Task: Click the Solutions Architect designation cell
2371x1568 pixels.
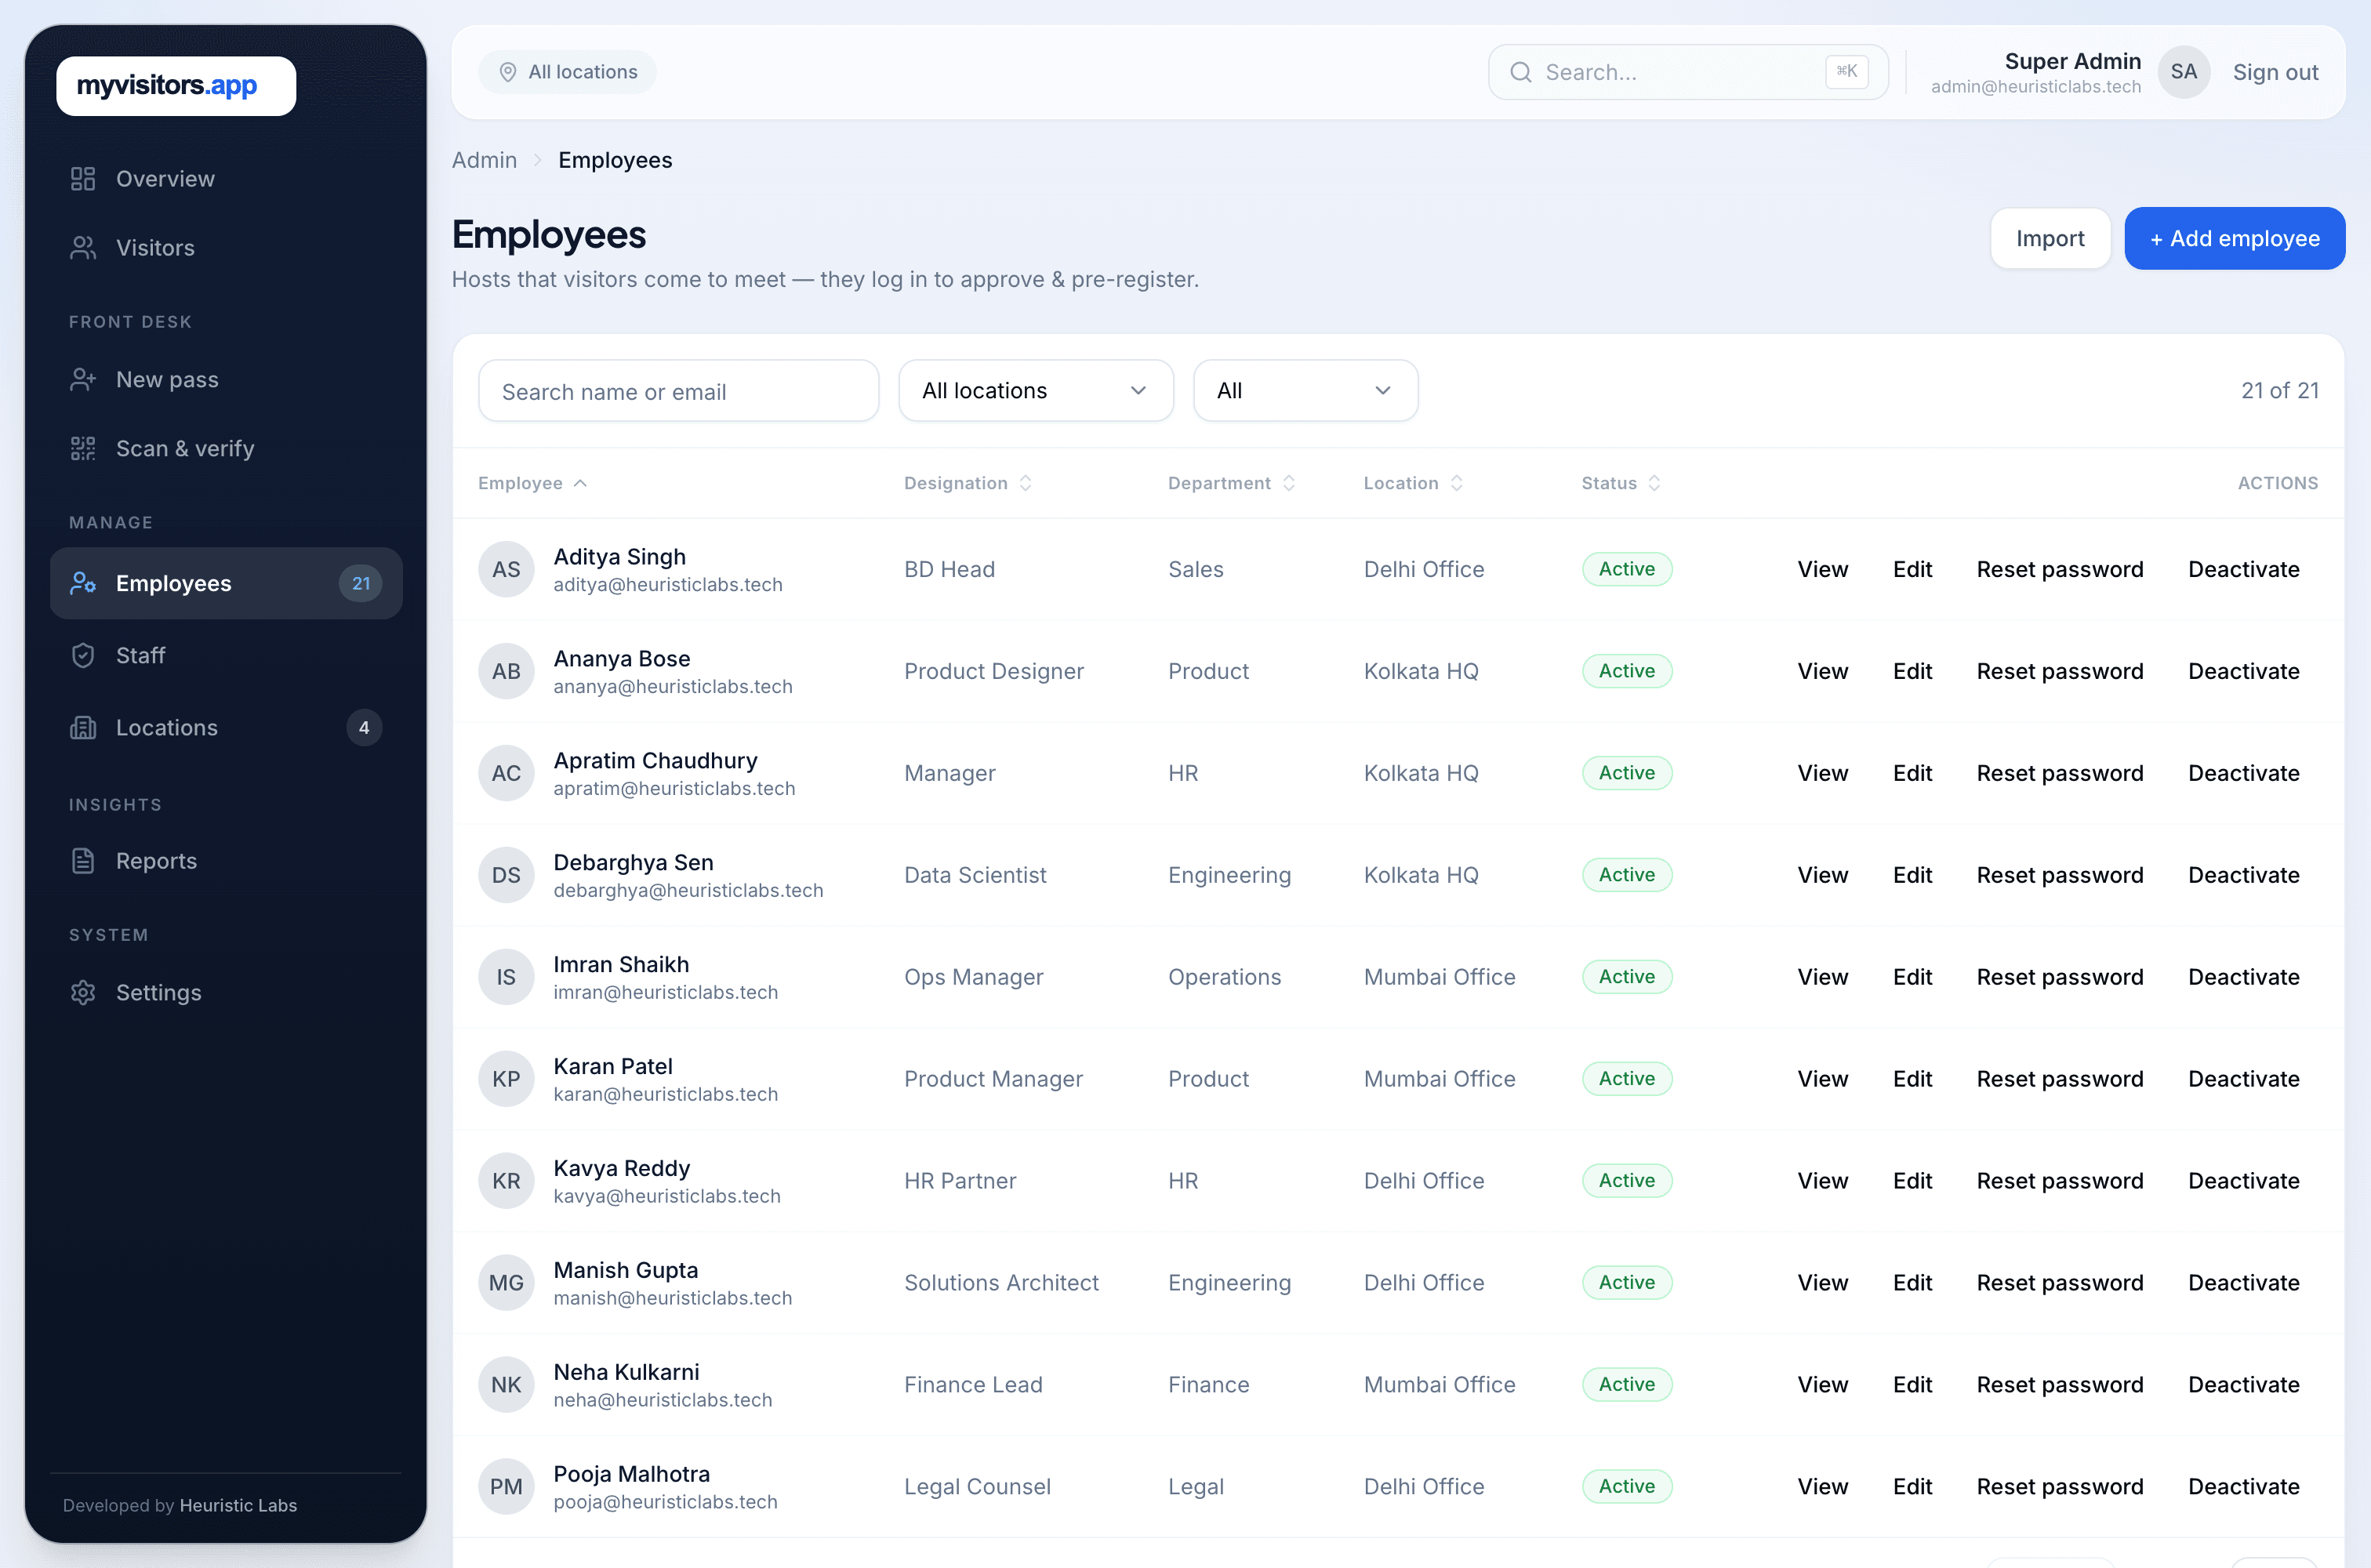Action: (1001, 1283)
